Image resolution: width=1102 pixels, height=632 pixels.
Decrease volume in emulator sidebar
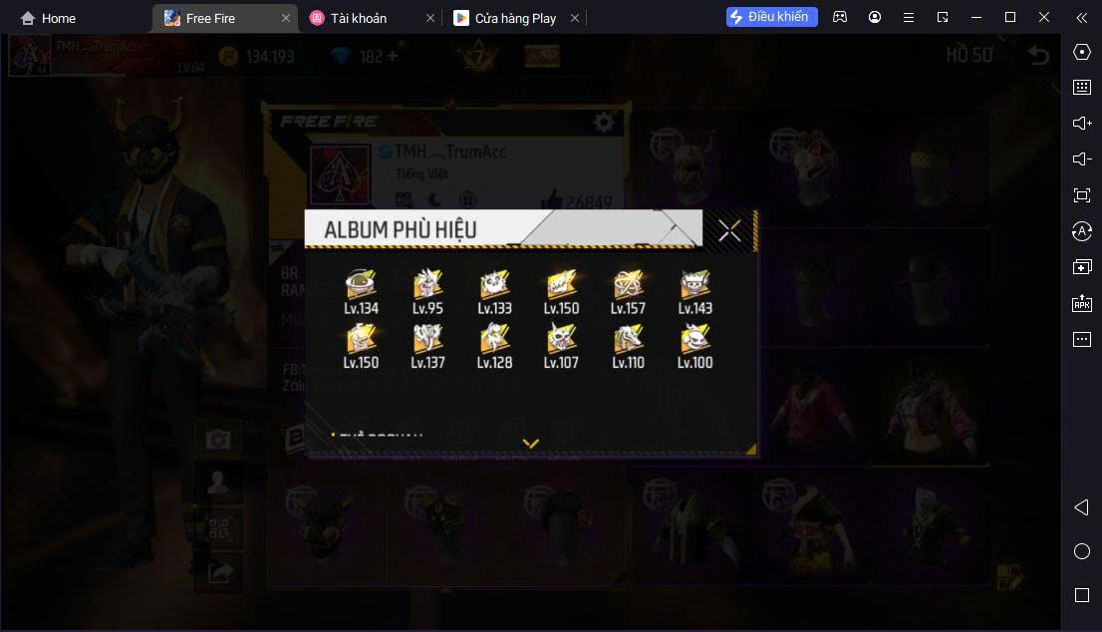pyautogui.click(x=1082, y=158)
